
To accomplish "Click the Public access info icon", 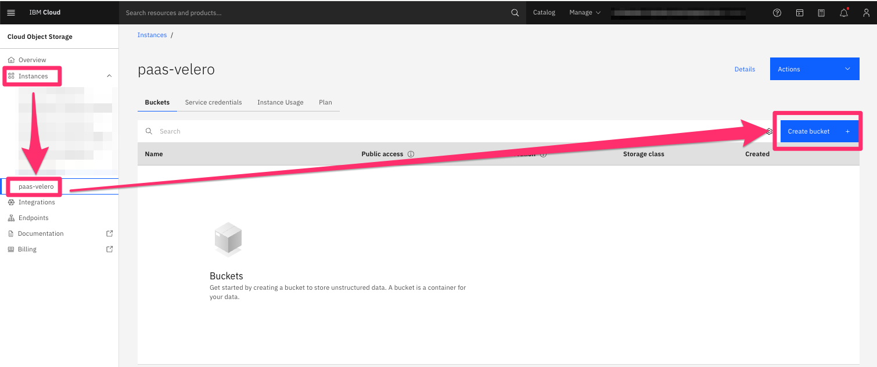I will tap(411, 154).
